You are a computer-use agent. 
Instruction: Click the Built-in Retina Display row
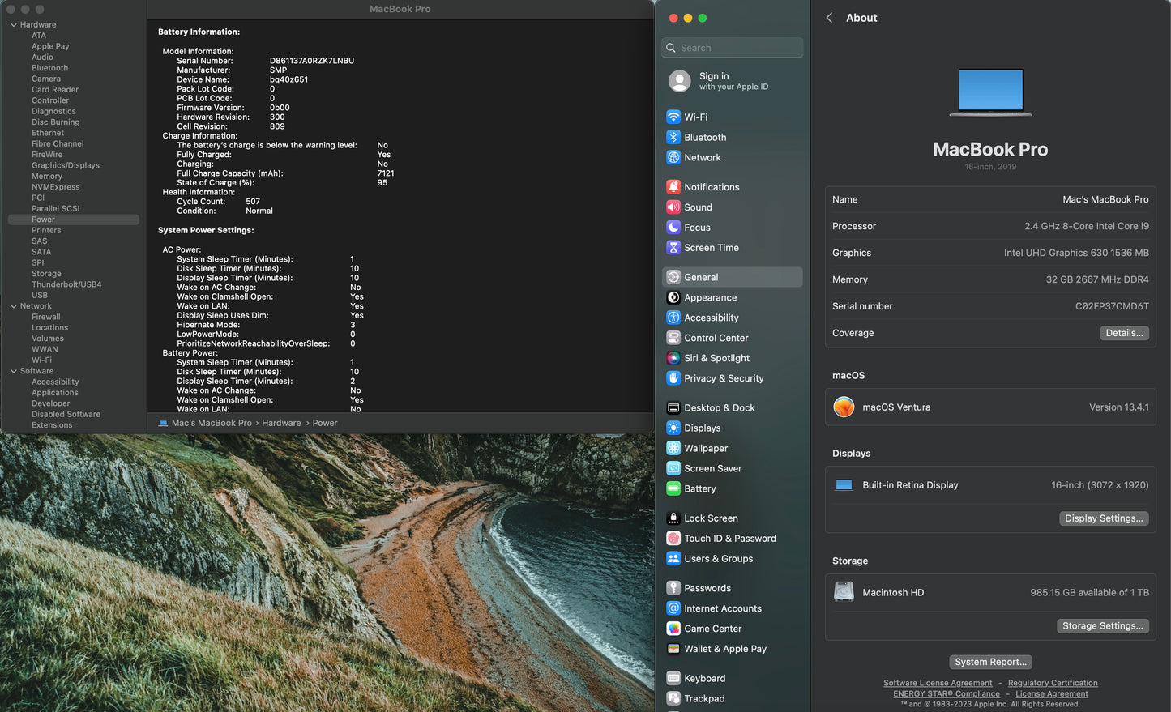990,485
